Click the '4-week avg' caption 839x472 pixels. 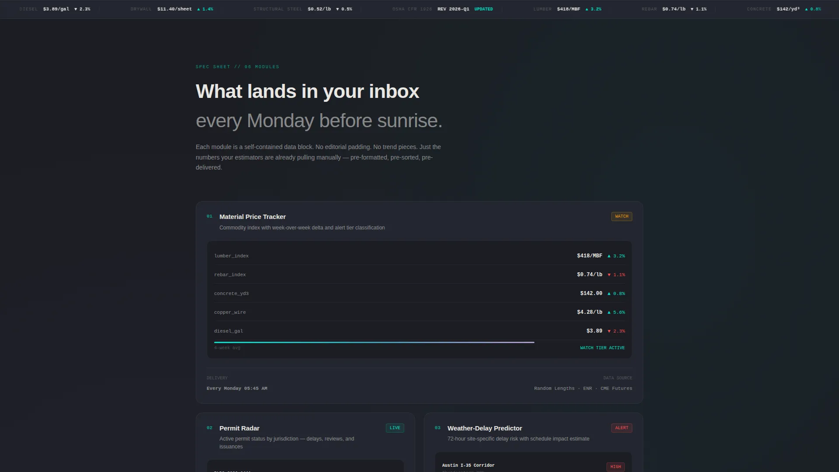pyautogui.click(x=227, y=348)
